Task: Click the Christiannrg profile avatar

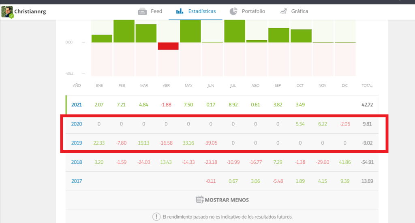Action: coord(7,12)
